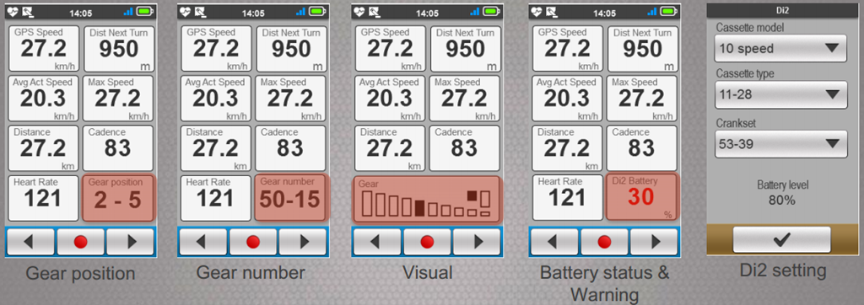Image resolution: width=864 pixels, height=305 pixels.
Task: Go to previous page on Battery status screen
Action: click(553, 242)
